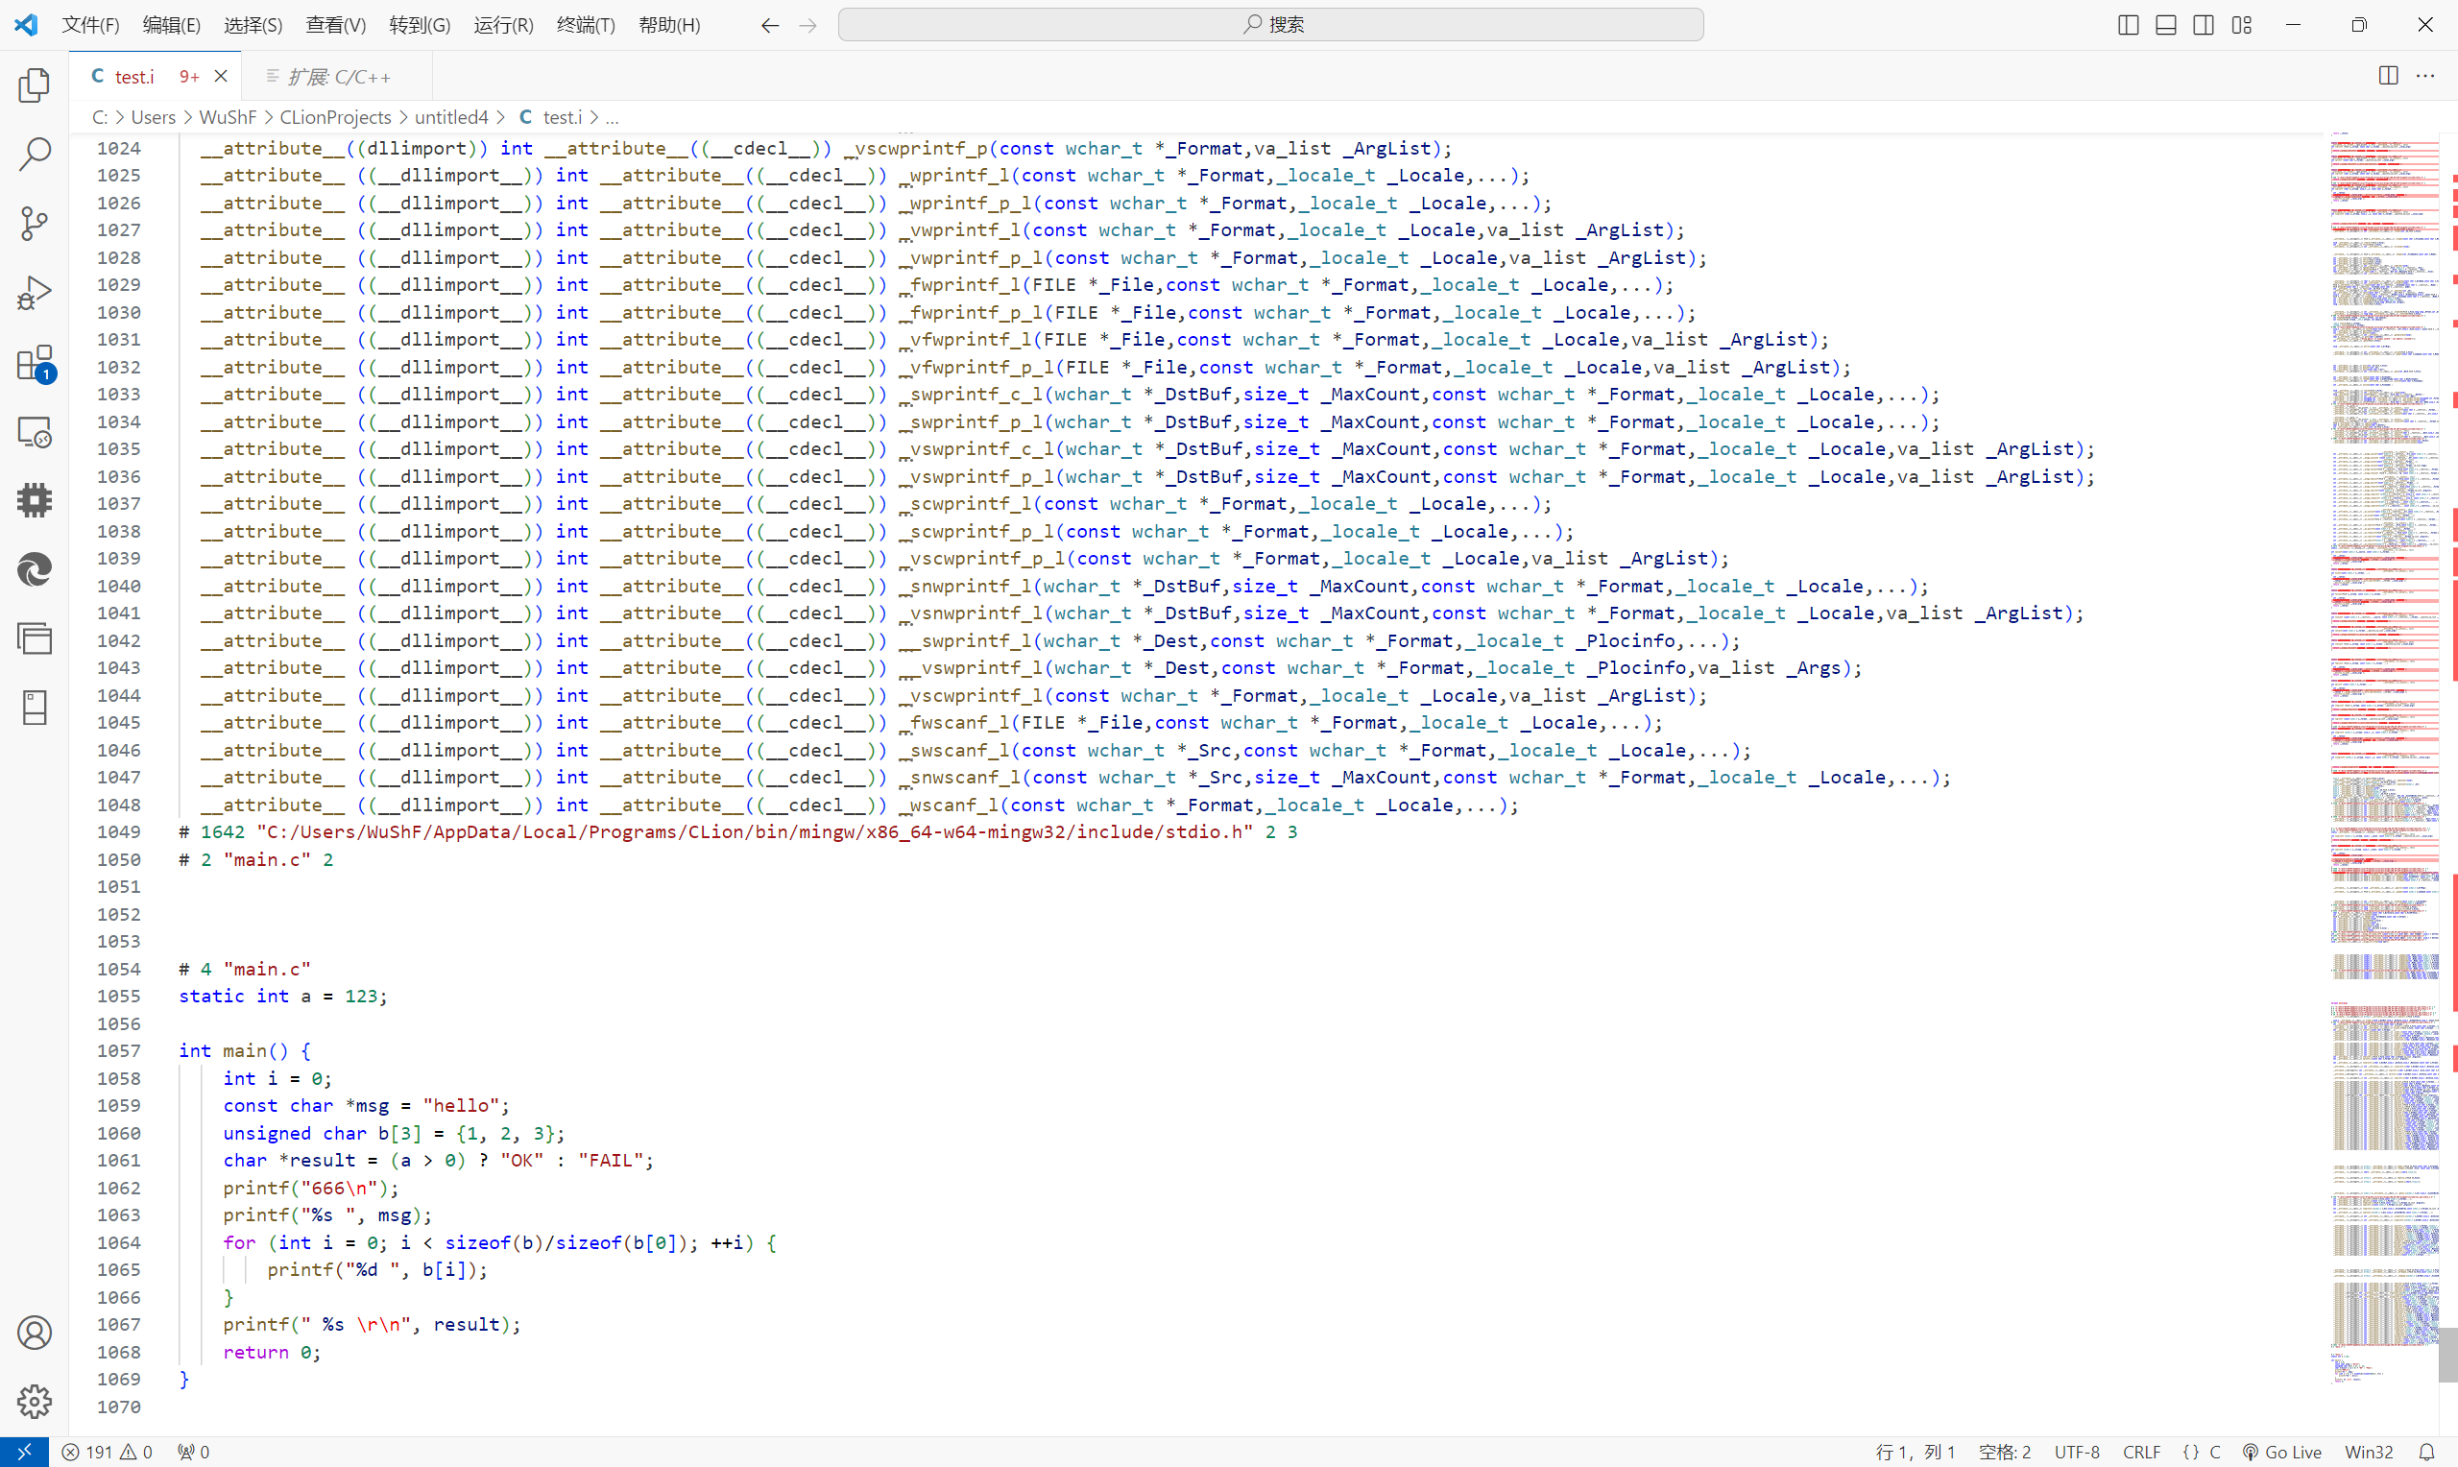Open the Search view in activity bar

35,155
